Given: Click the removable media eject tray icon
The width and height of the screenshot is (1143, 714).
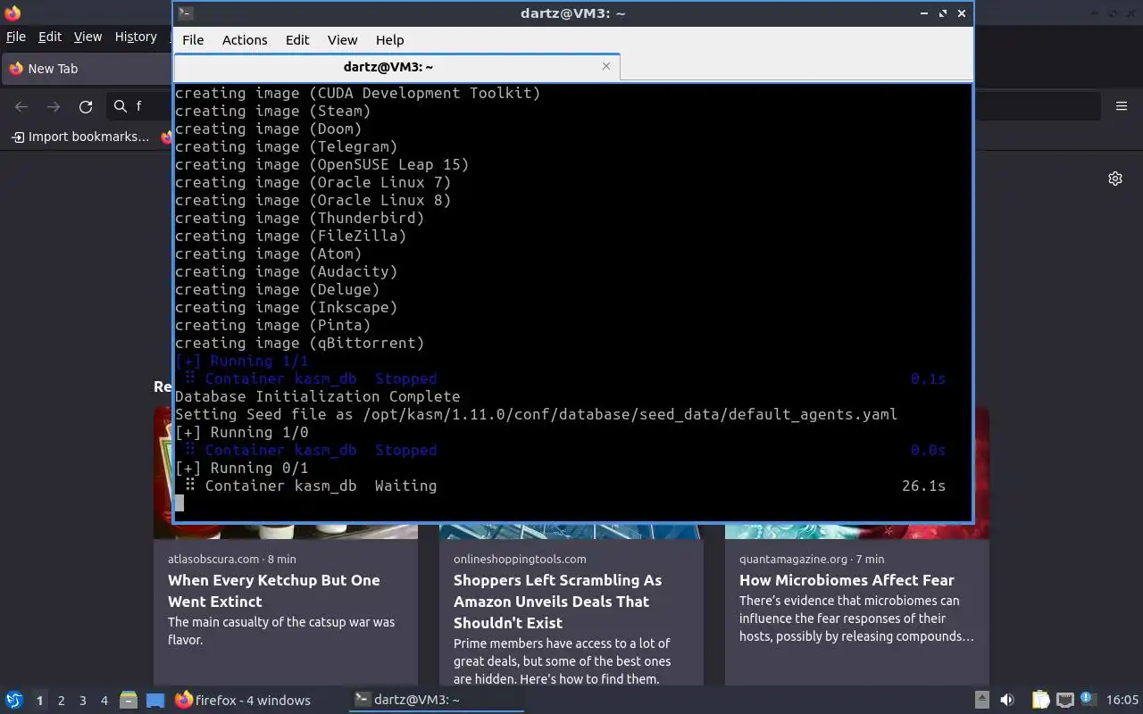Looking at the screenshot, I should tap(981, 701).
